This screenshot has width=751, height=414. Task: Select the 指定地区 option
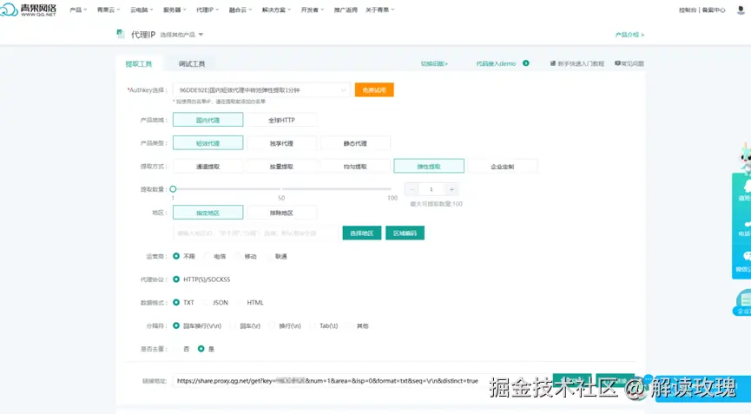[x=208, y=213]
